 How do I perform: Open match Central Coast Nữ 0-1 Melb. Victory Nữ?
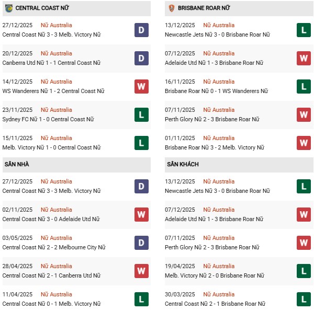pos(51,304)
